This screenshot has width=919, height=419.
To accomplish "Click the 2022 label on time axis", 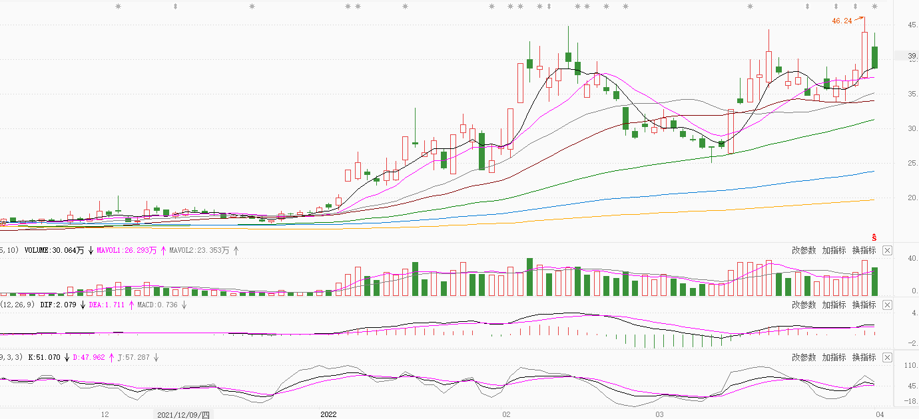I will [328, 414].
